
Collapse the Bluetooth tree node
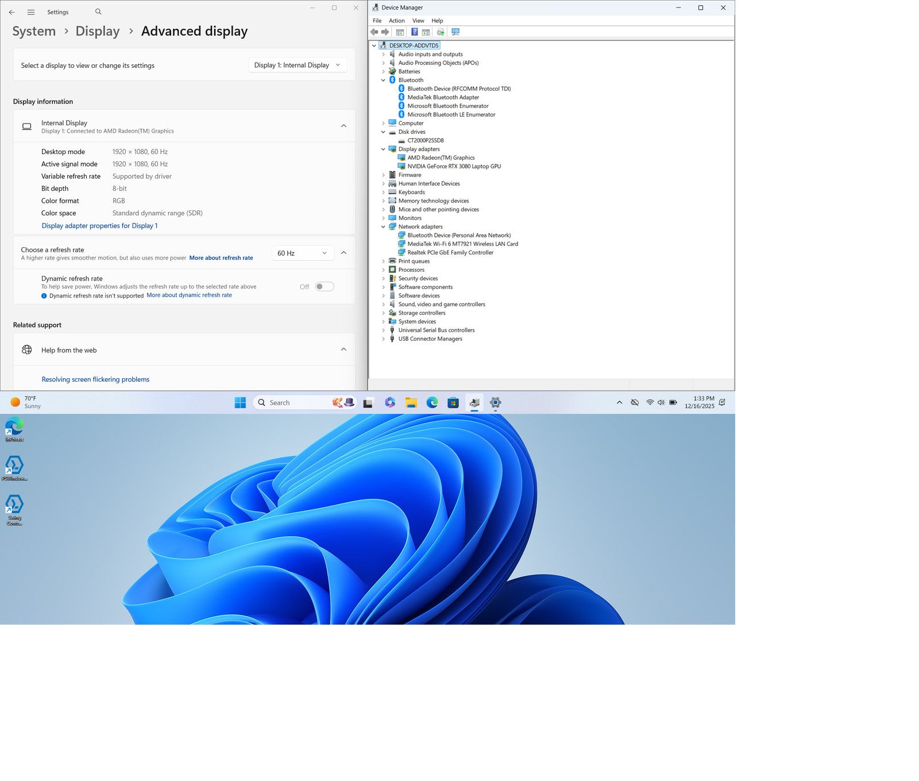coord(383,80)
